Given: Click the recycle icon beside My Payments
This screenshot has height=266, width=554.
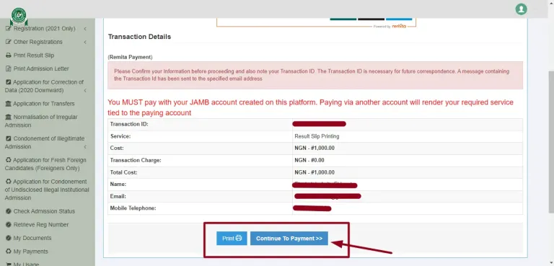Looking at the screenshot, I should click(x=9, y=252).
